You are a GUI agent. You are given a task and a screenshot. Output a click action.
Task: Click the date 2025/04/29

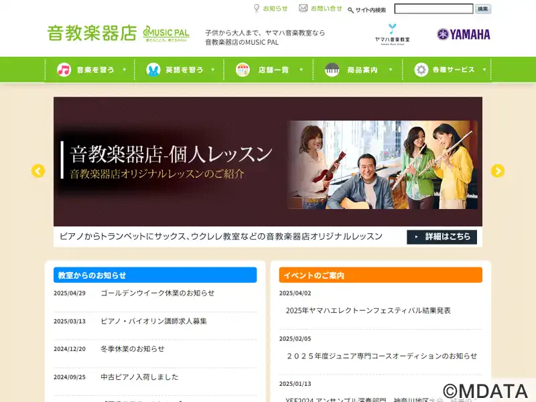pos(70,293)
